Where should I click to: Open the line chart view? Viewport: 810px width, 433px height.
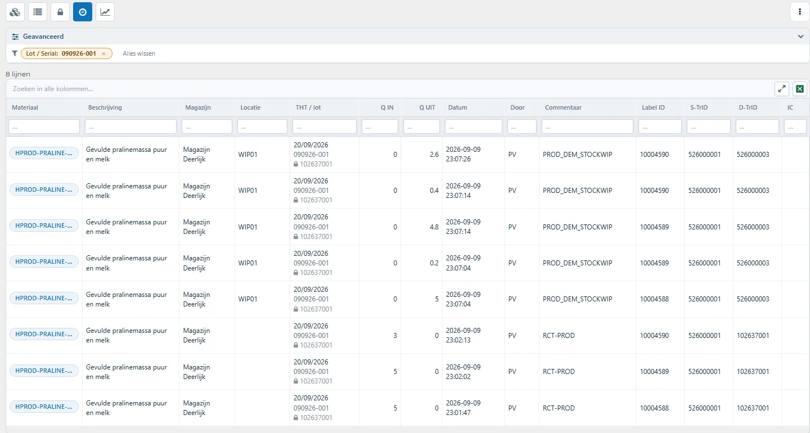coord(105,12)
